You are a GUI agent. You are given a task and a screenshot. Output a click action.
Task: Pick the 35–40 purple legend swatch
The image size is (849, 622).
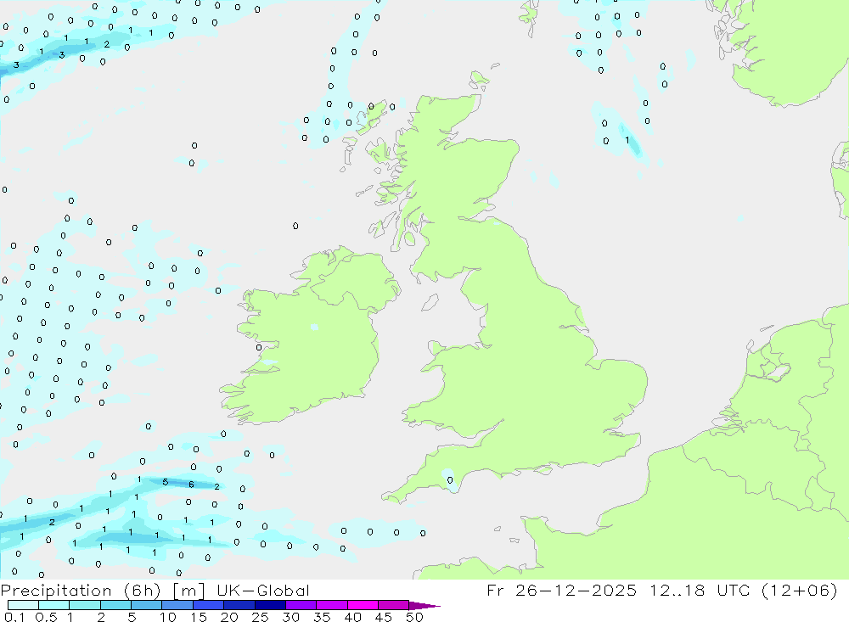point(332,605)
